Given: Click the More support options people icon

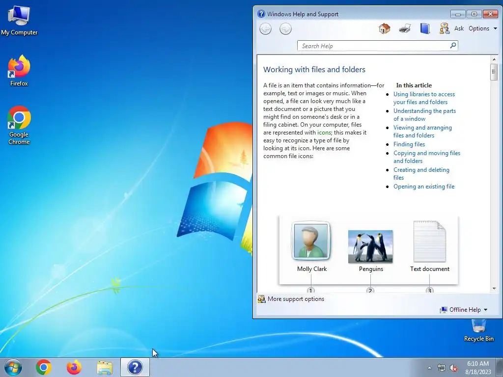Looking at the screenshot, I should click(262, 299).
